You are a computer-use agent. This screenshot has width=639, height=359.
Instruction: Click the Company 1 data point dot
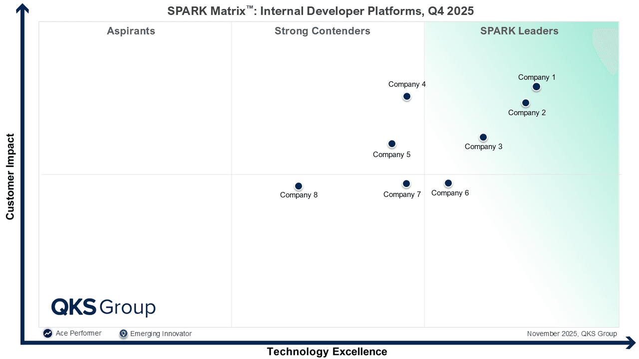tap(536, 87)
